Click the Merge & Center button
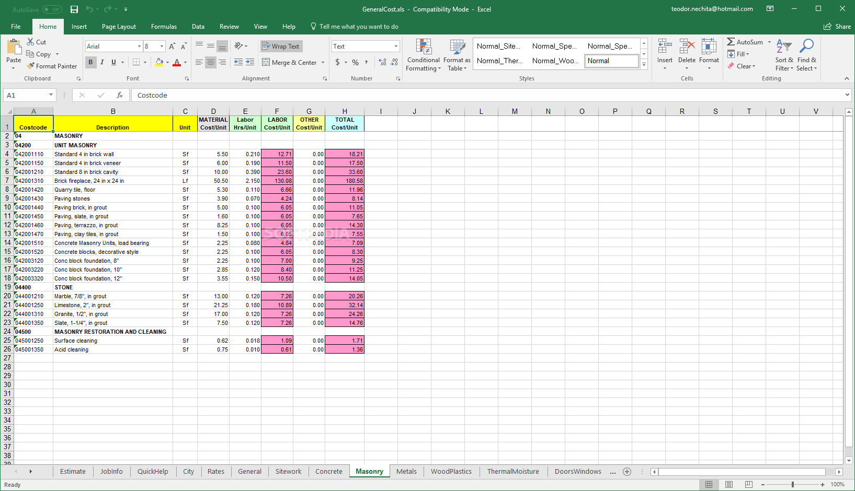The width and height of the screenshot is (855, 491). click(290, 62)
